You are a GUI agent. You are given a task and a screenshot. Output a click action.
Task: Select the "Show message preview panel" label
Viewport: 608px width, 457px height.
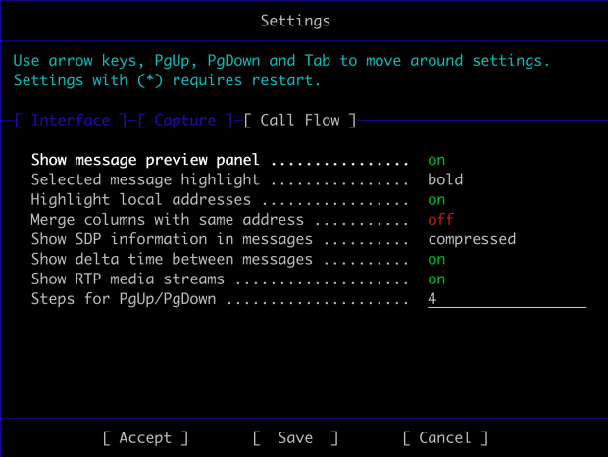(x=145, y=160)
